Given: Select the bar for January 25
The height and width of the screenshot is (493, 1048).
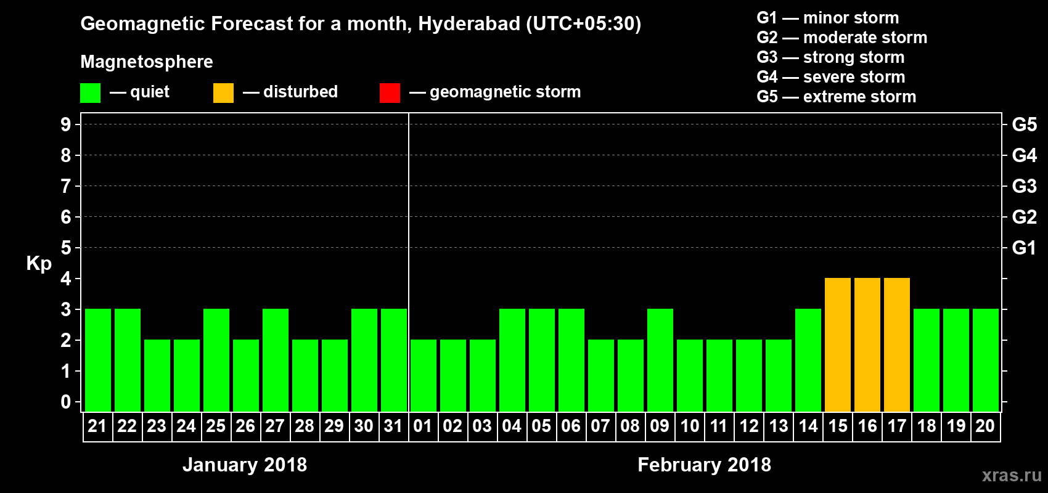Looking at the screenshot, I should pyautogui.click(x=216, y=360).
